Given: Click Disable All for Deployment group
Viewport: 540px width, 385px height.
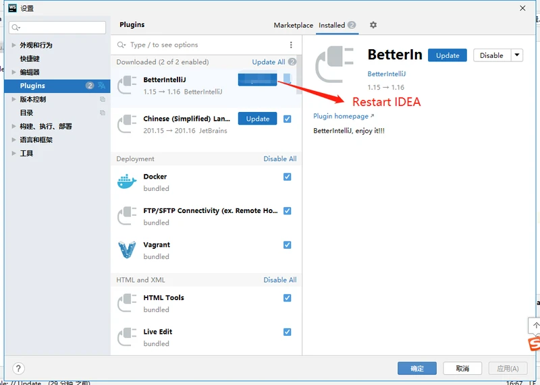Looking at the screenshot, I should pyautogui.click(x=279, y=159).
